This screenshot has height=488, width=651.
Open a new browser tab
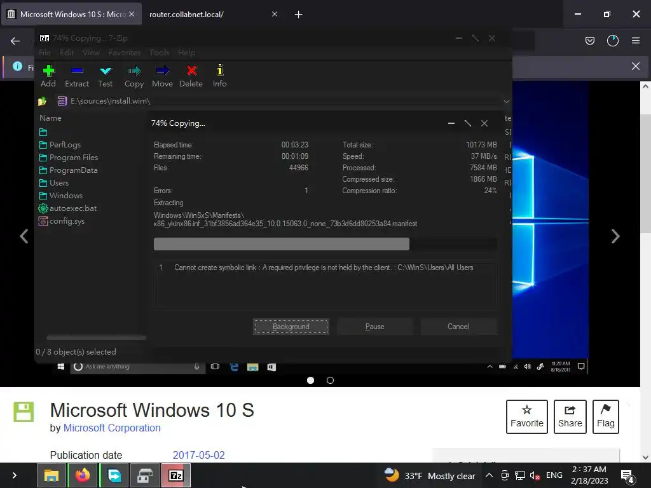click(x=298, y=15)
